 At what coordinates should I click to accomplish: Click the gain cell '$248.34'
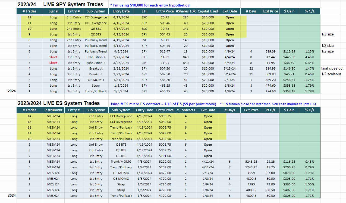coord(289,80)
